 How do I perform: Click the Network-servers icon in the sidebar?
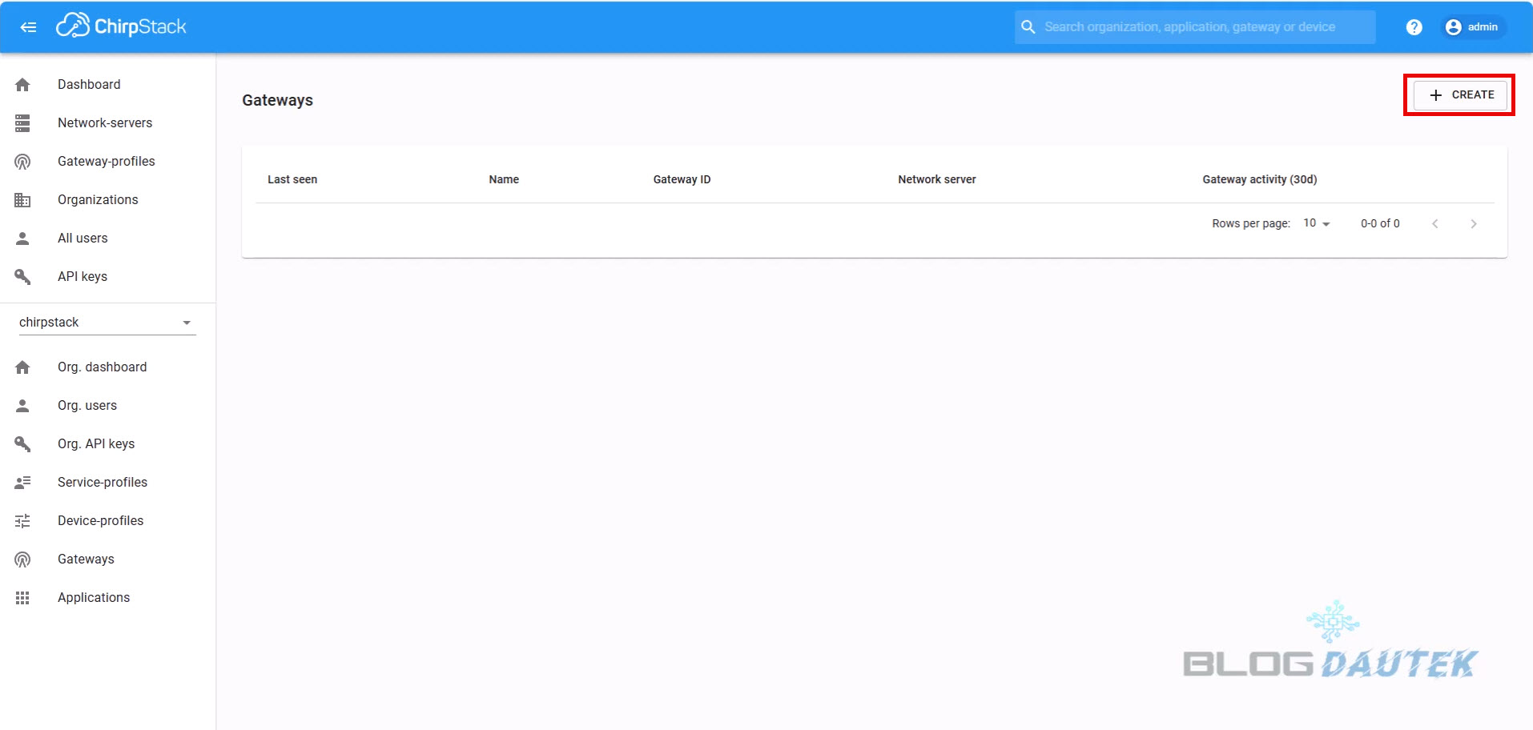pyautogui.click(x=22, y=123)
